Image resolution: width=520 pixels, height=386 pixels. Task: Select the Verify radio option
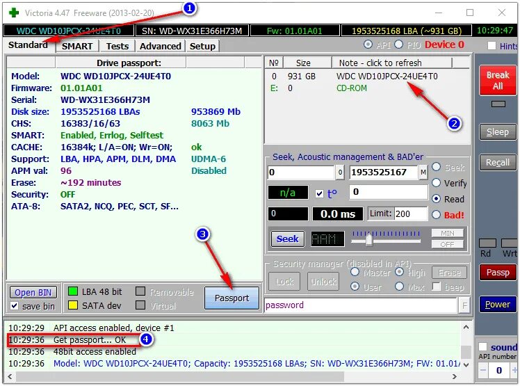pyautogui.click(x=437, y=182)
